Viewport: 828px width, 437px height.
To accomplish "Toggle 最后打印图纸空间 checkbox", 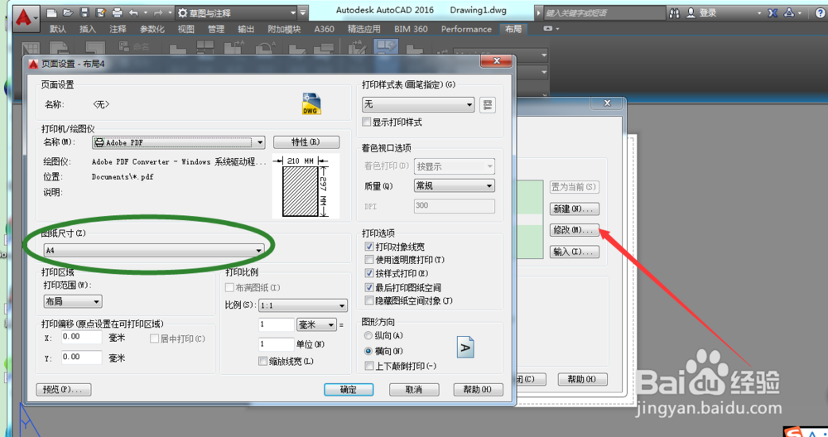I will coord(369,288).
